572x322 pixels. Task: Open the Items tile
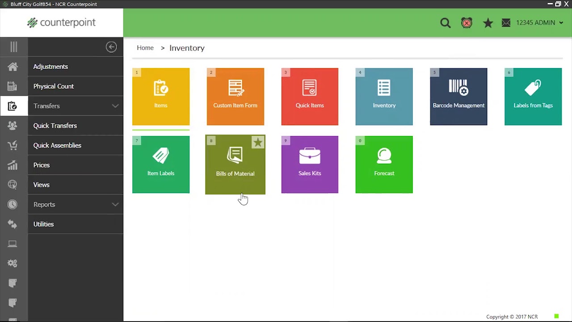pyautogui.click(x=161, y=97)
